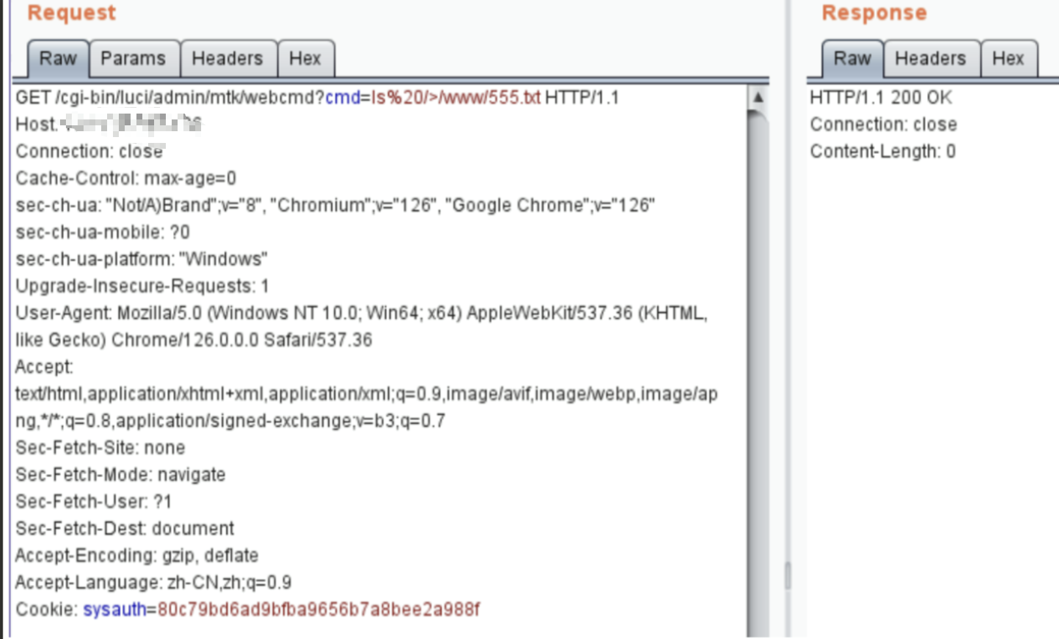Click the sec-ch-ua-platform Windows line
Screen dimensions: 1059x639
pyautogui.click(x=142, y=259)
